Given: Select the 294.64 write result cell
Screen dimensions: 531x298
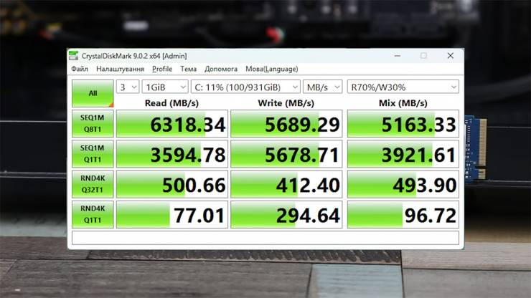Looking at the screenshot, I should click(x=286, y=214).
